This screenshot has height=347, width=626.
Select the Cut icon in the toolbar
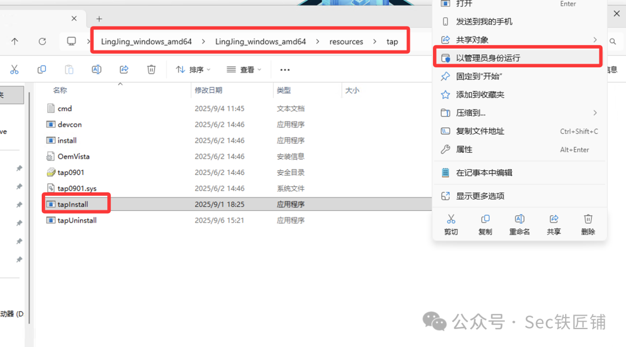click(x=14, y=70)
